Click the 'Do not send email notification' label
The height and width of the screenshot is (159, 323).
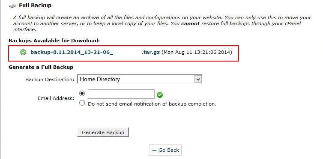152,104
